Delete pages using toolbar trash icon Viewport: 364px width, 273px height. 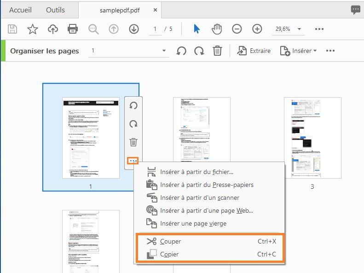click(x=217, y=51)
